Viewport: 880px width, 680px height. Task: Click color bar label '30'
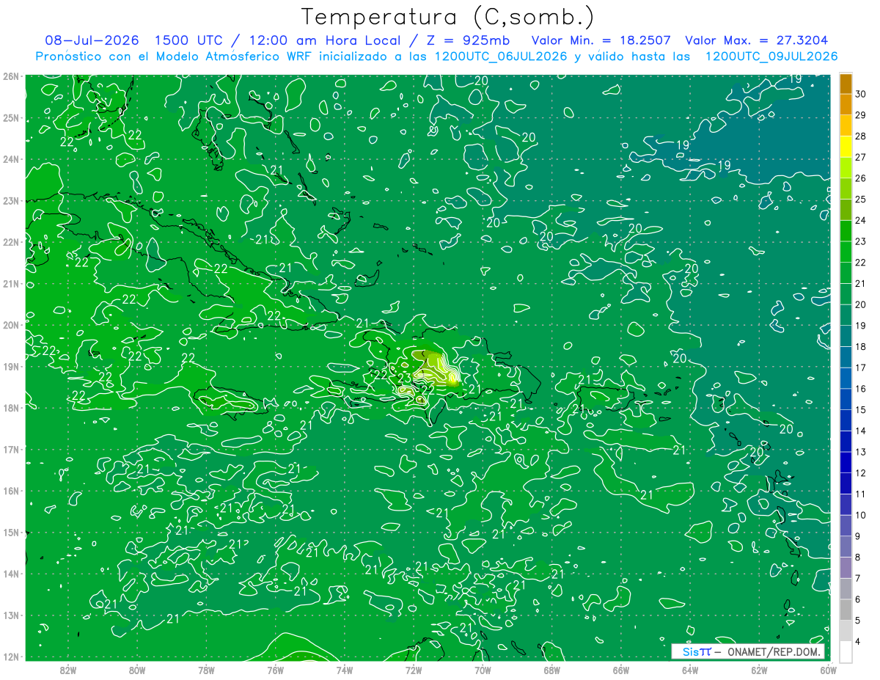pos(860,94)
